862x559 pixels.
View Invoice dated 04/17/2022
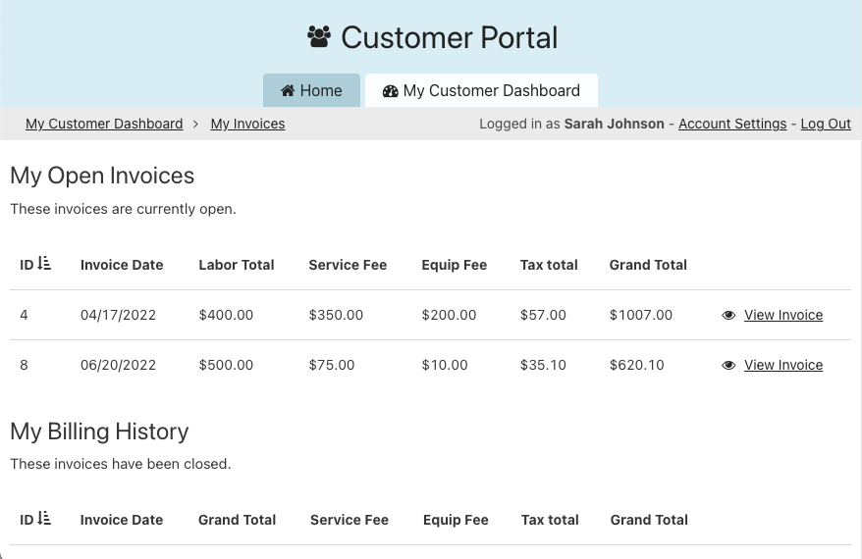782,315
